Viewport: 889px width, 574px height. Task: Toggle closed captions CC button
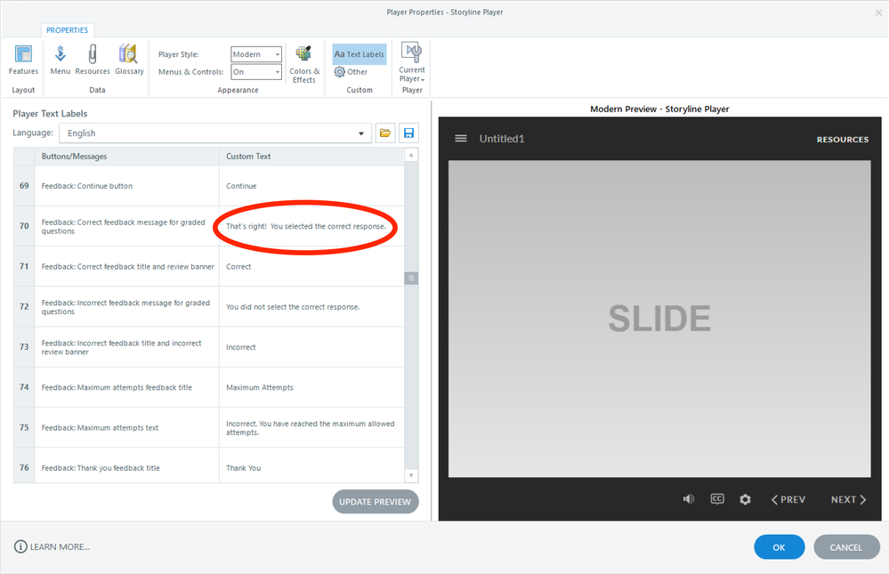pos(717,499)
